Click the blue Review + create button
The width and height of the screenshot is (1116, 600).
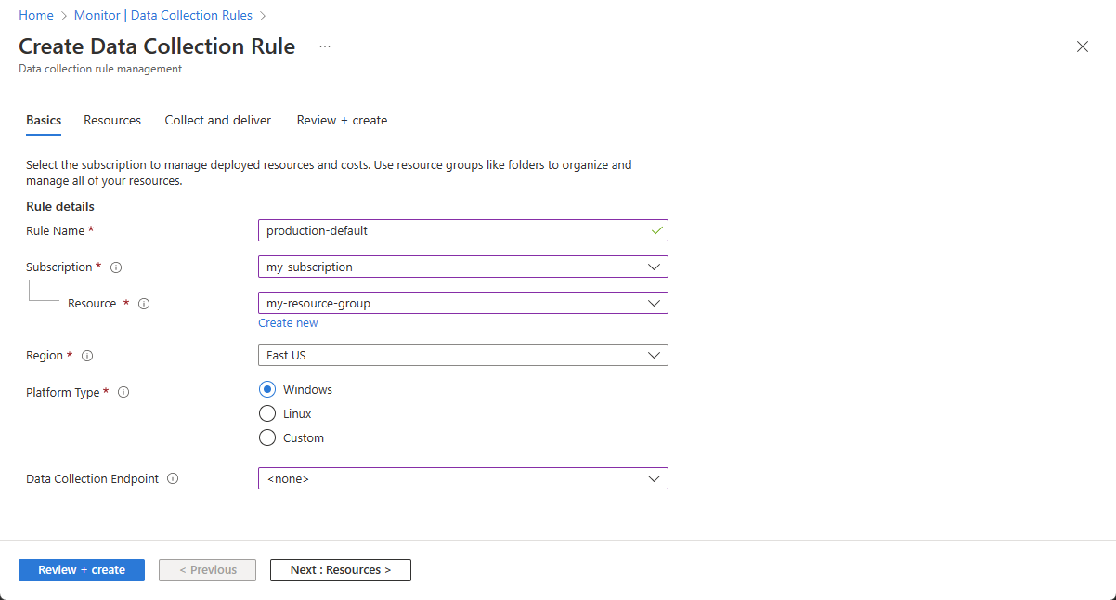coord(82,570)
